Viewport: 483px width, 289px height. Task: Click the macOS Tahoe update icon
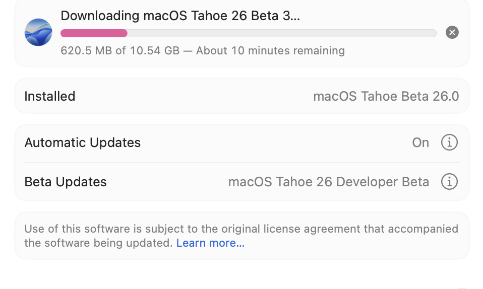[38, 32]
